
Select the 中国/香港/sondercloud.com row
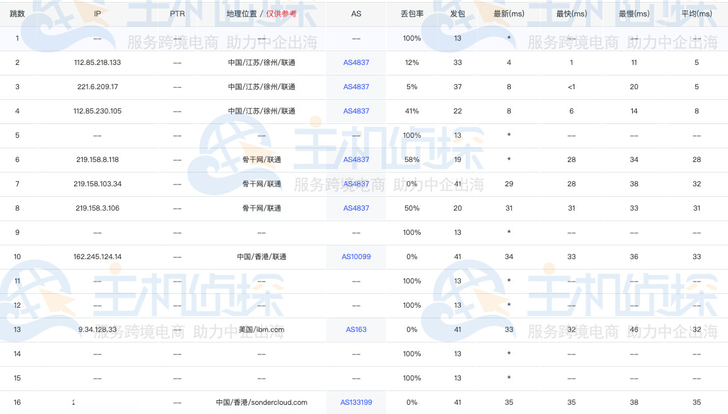pos(197,402)
